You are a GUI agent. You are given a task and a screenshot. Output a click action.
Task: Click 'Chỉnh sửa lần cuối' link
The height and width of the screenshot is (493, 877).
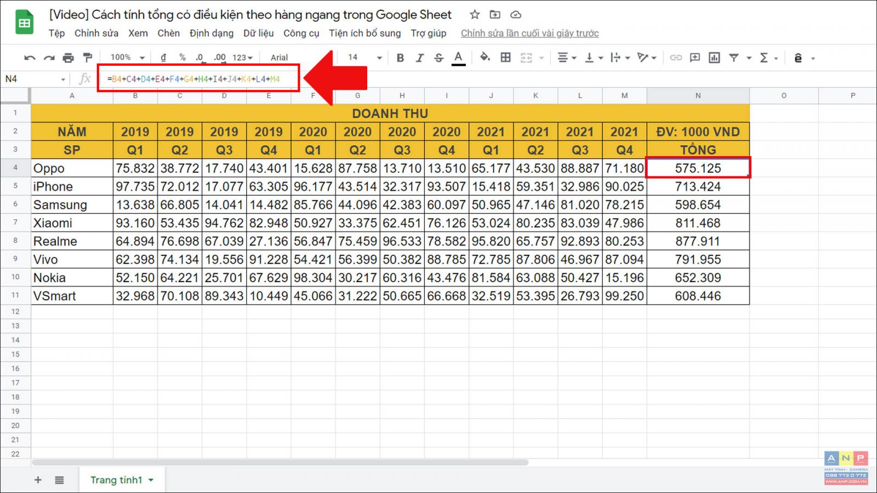tap(529, 33)
